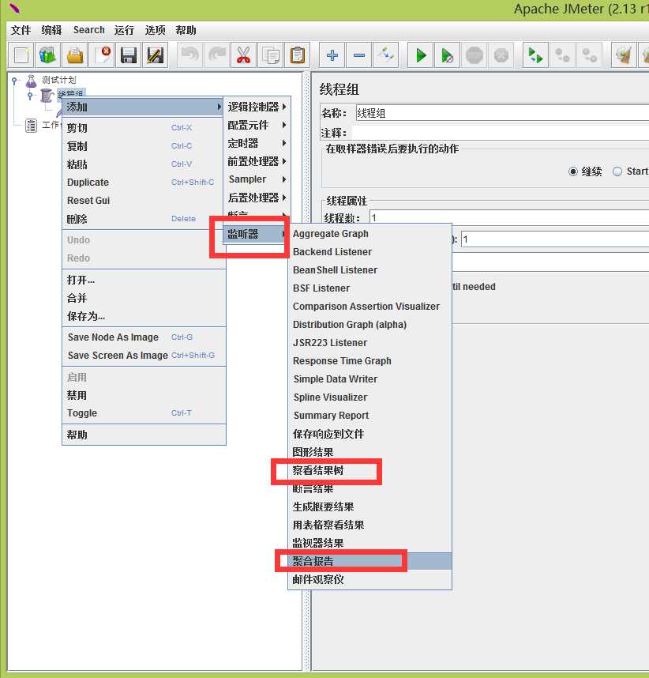Toggle the 线程组 tree node handle

30,96
